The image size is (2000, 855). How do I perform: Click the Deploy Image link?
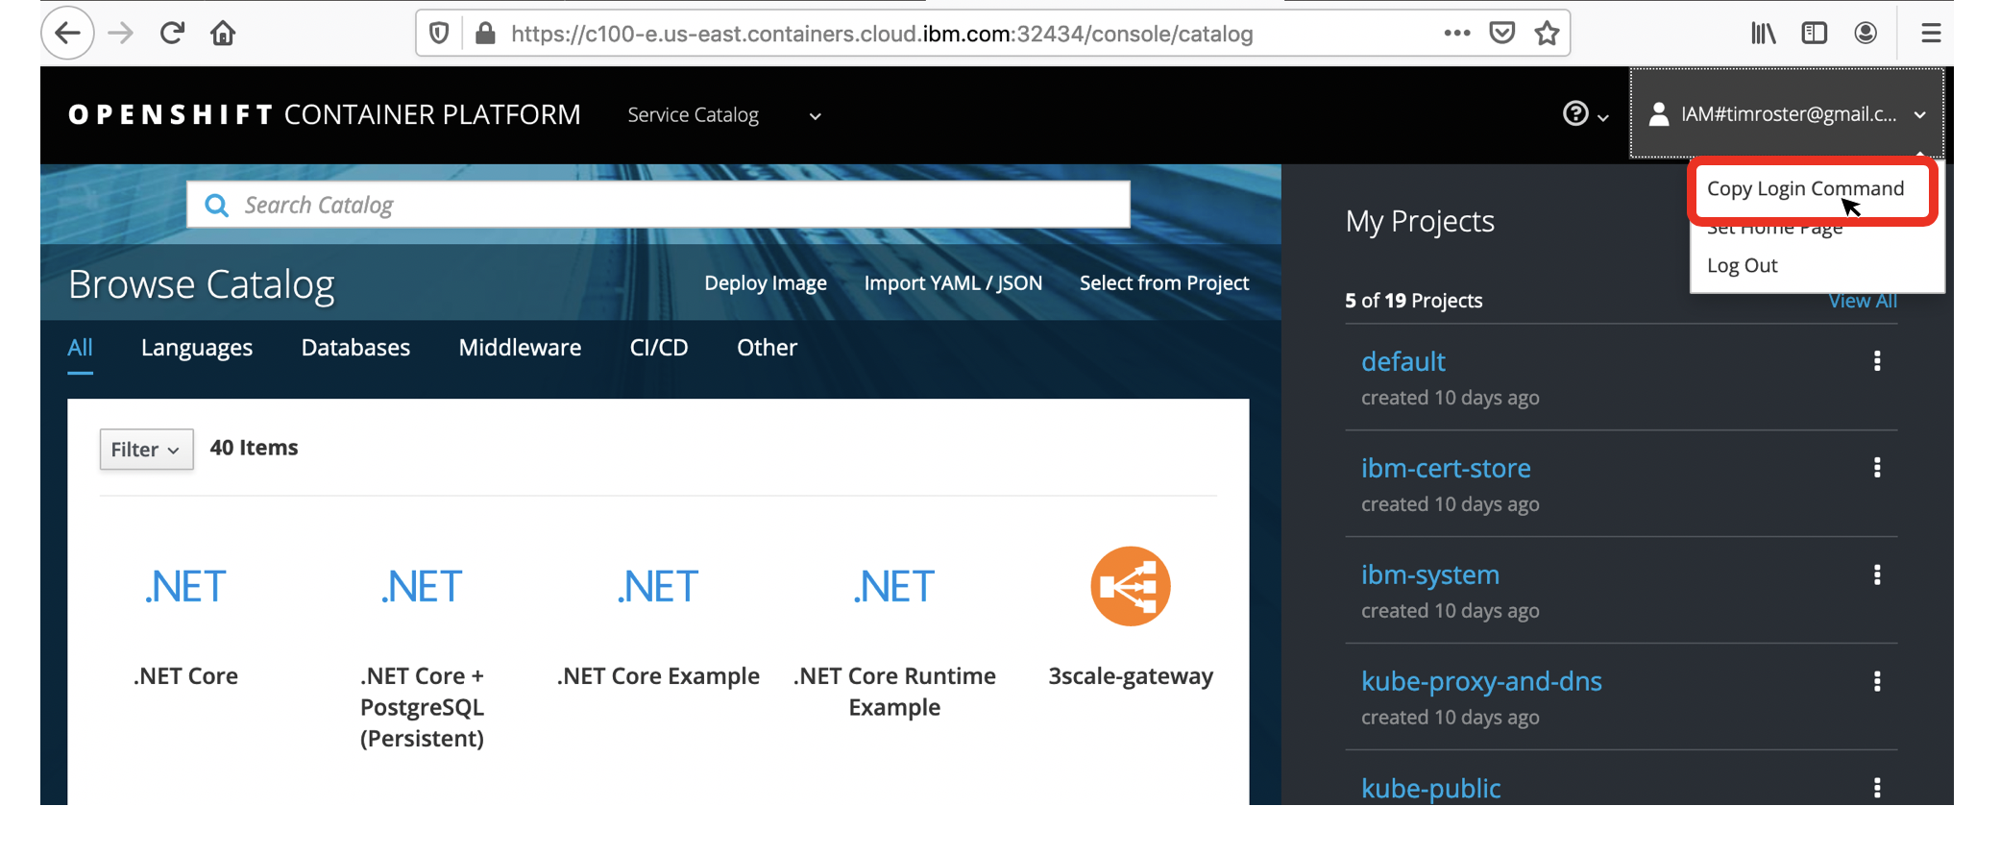[x=766, y=283]
